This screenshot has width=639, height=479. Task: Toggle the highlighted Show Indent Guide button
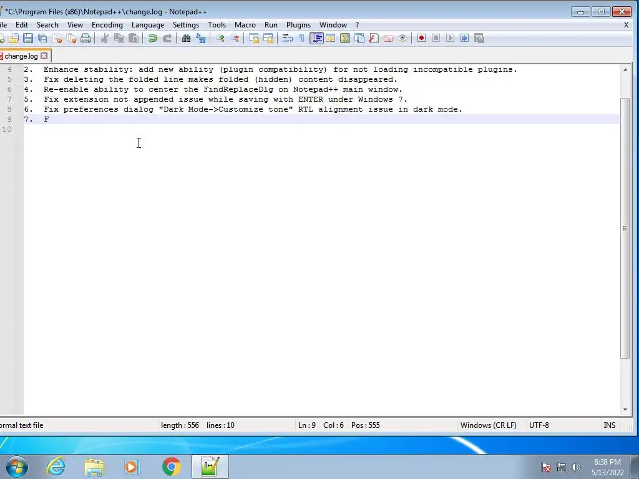pyautogui.click(x=316, y=38)
